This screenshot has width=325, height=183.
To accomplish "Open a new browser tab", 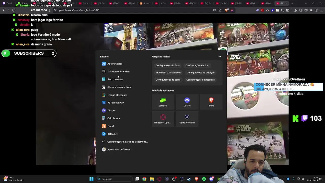I will (292, 3).
